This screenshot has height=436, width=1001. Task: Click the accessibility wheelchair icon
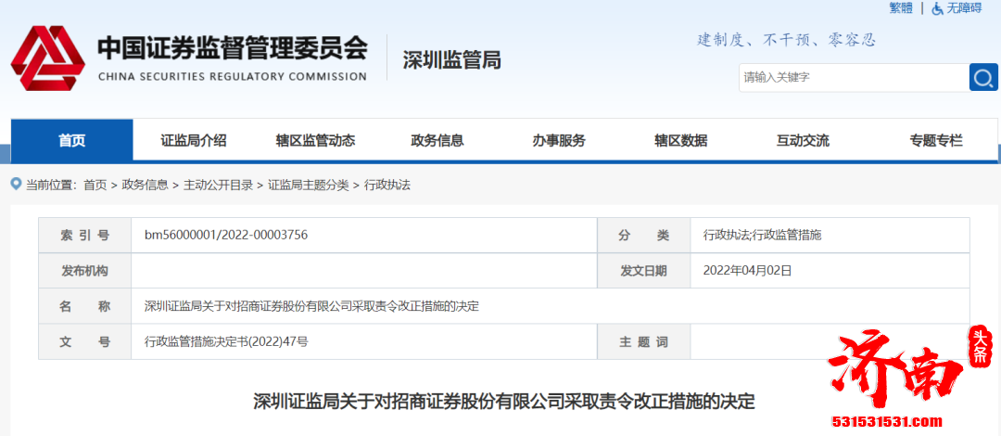[937, 8]
